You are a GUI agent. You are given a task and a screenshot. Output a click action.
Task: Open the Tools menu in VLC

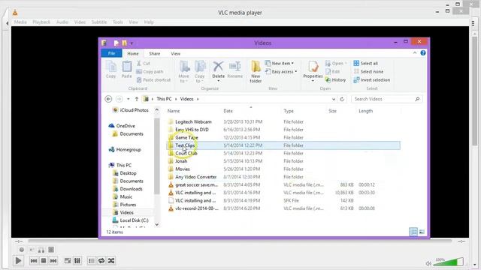coord(118,22)
